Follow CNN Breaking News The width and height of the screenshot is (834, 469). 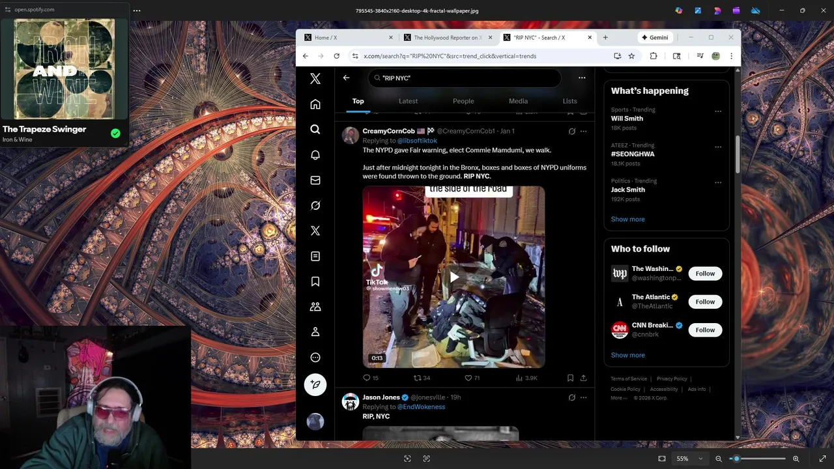[705, 330]
